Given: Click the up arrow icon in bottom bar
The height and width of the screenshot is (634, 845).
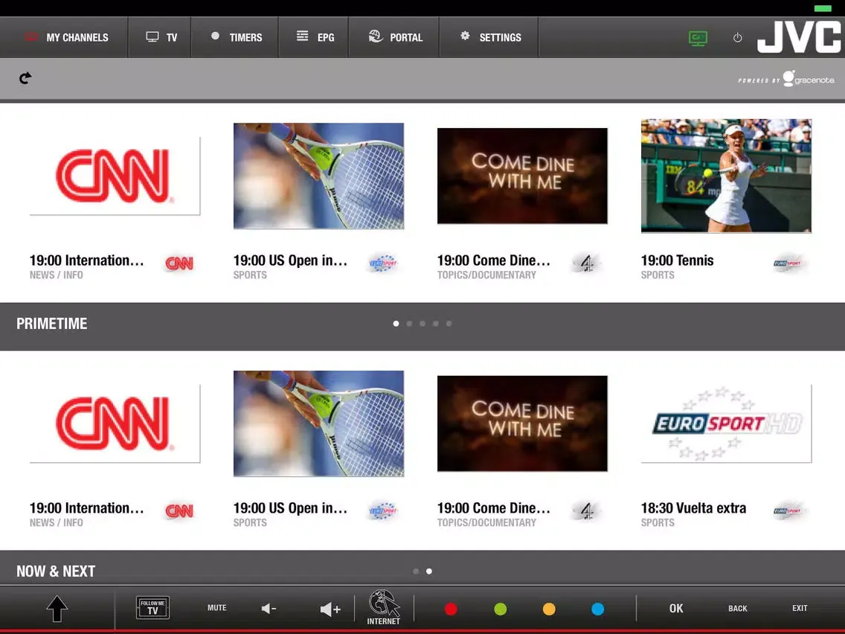Looking at the screenshot, I should click(x=57, y=609).
